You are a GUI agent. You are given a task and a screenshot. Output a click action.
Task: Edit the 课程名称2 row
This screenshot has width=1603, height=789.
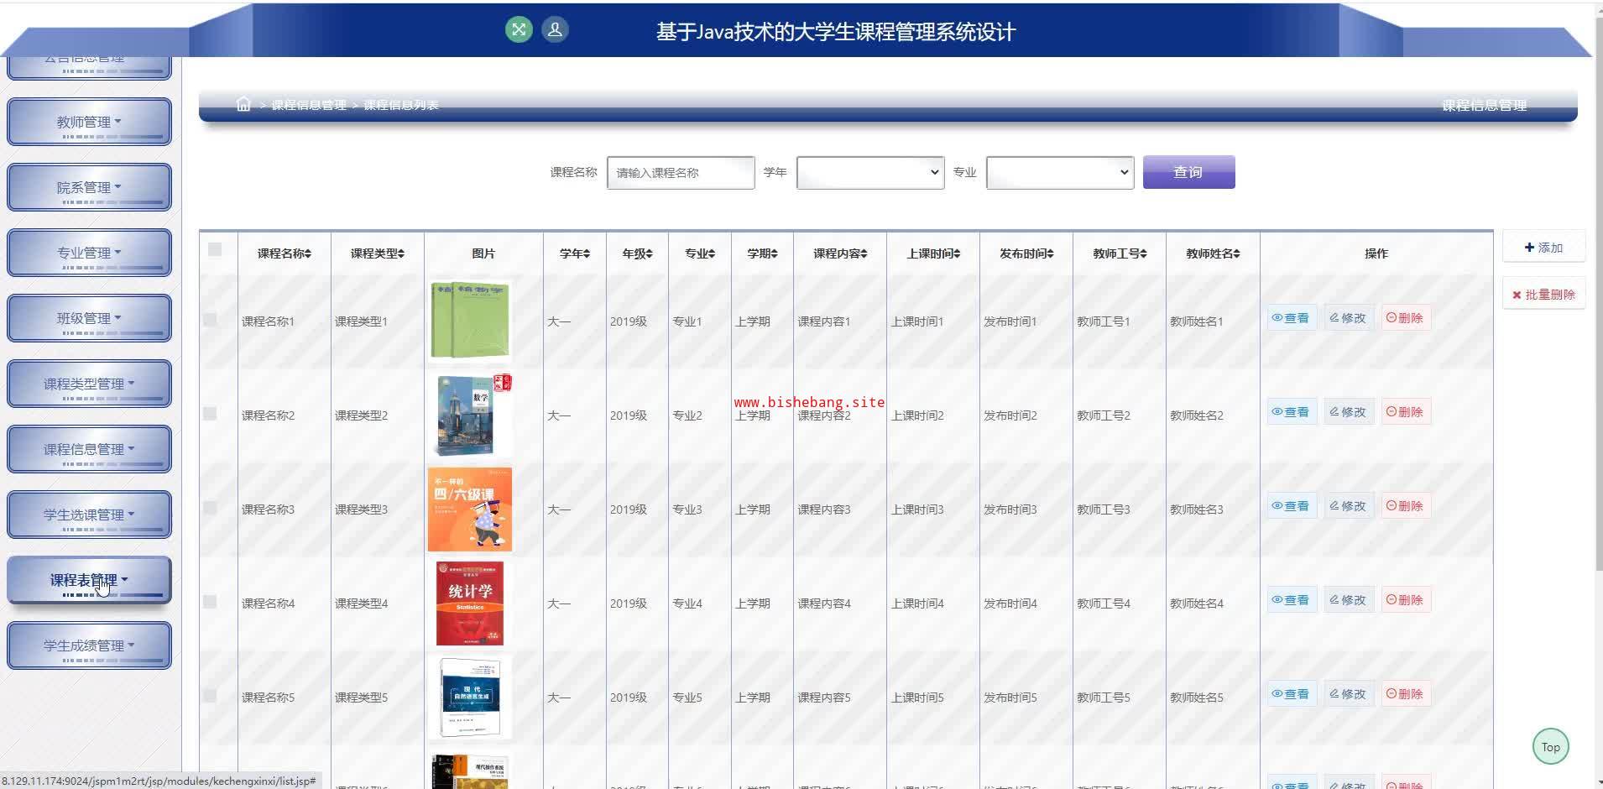tap(1348, 412)
